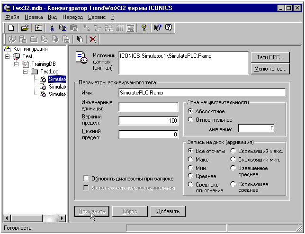
Task: Click the Конфигурации root tree icon
Action: pos(8,49)
